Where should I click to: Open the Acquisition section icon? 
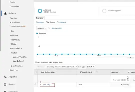[x=5, y=77]
